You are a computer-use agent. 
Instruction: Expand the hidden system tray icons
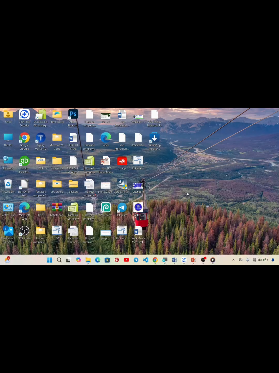234,260
